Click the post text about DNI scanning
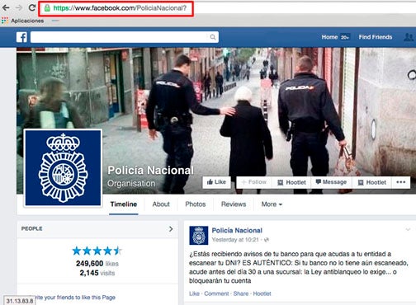The height and width of the screenshot is (305, 416). point(299,267)
